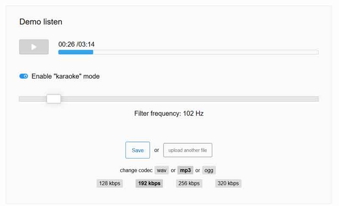Screen dimensions: 339x206
Task: Click the Save button
Action: click(x=138, y=150)
